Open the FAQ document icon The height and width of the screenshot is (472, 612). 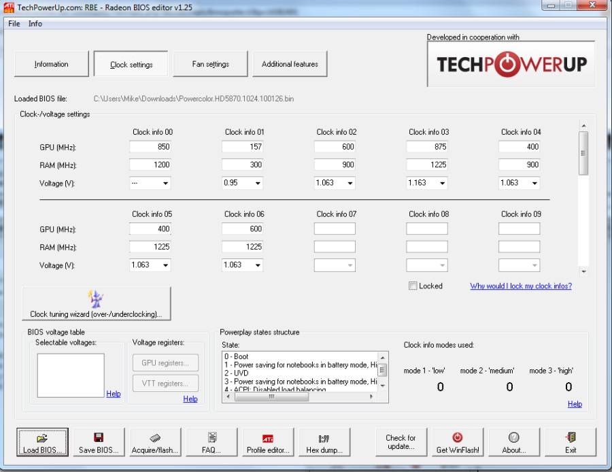(x=212, y=437)
